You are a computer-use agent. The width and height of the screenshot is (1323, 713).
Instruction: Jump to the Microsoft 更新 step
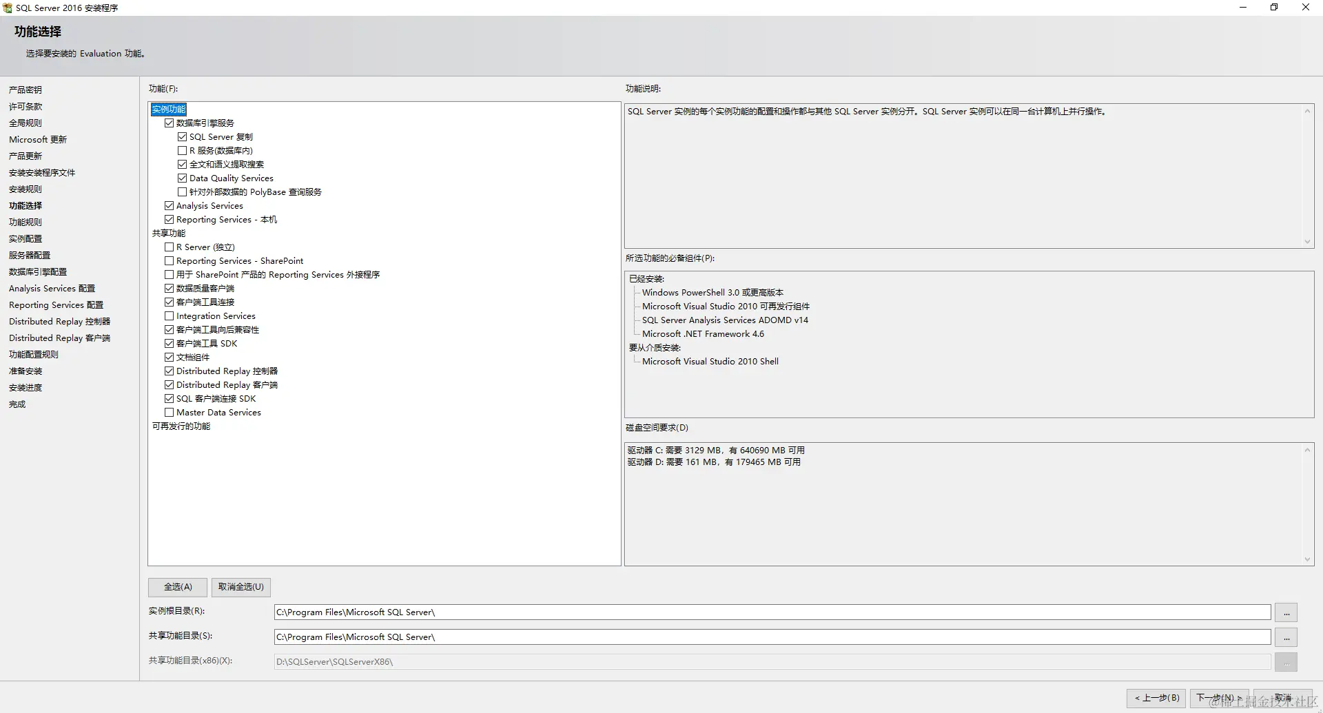[x=38, y=140]
